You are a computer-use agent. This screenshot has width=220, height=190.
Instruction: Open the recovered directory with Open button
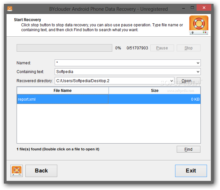coord(188,81)
